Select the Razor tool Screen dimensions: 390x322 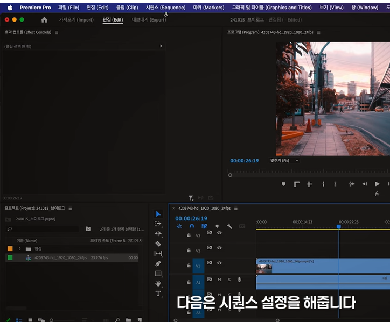tap(158, 244)
